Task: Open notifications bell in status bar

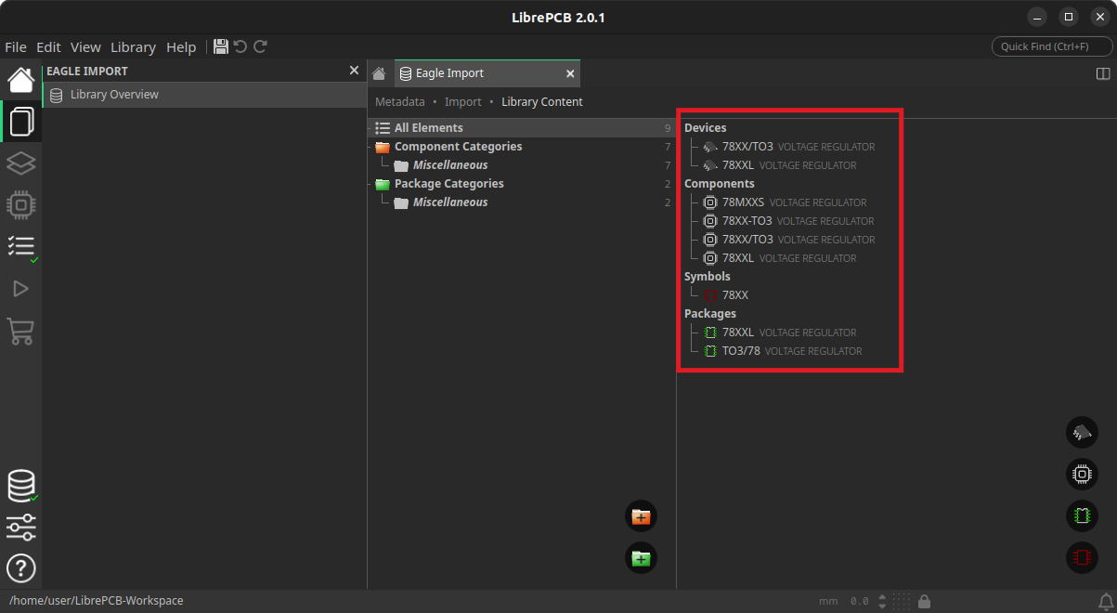Action: point(1106,601)
